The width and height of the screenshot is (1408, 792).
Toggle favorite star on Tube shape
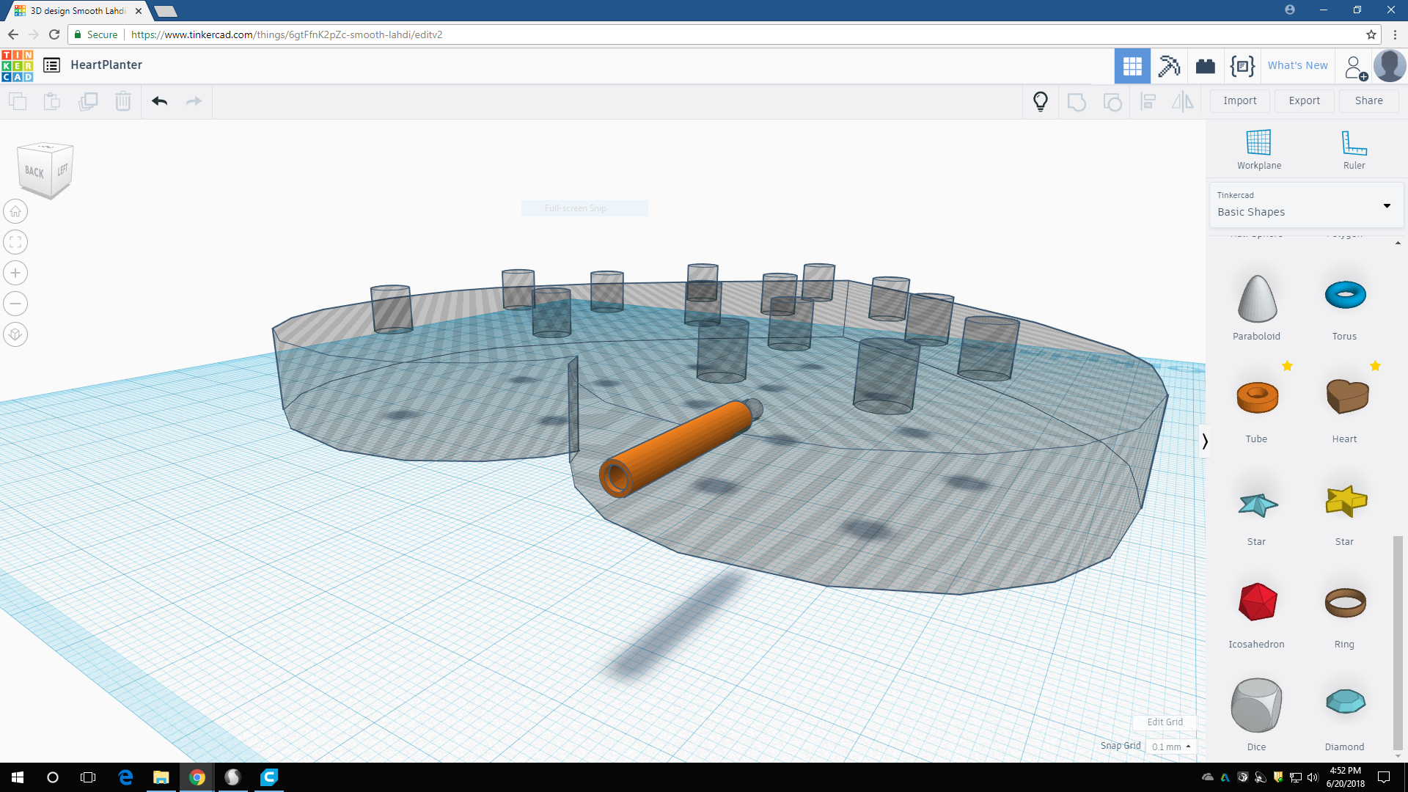pos(1287,366)
